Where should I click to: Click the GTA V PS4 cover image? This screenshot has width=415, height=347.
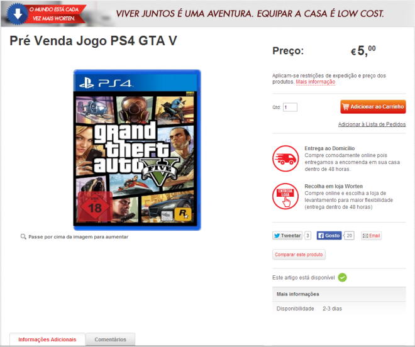coord(137,150)
